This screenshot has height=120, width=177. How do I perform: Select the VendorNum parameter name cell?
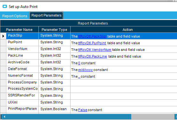point(22,49)
